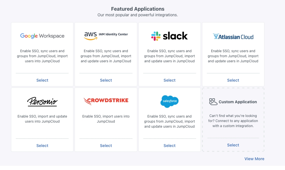Click the Salesforce cloud logo
This screenshot has width=285, height=170.
click(169, 101)
